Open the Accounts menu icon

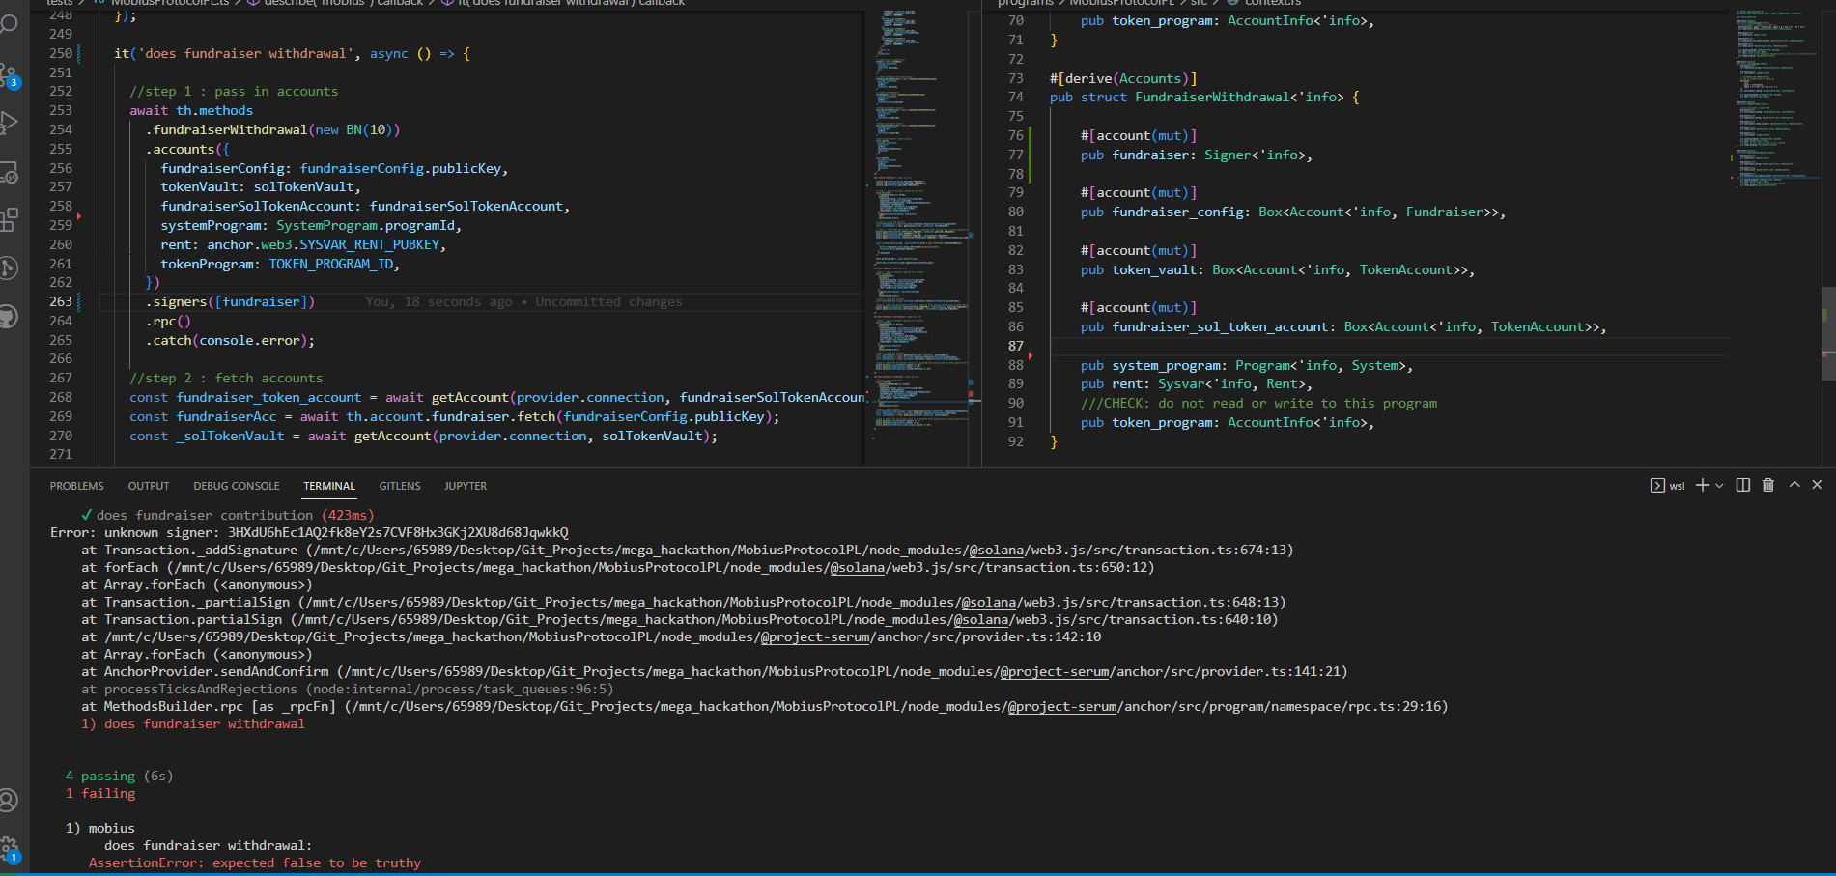(10, 800)
